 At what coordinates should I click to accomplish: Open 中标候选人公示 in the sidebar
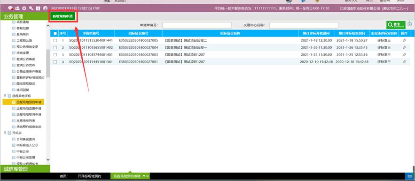[27, 145]
